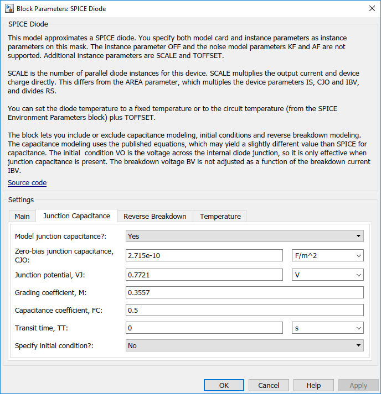Confirm settings with the OK button
The height and width of the screenshot is (394, 381).
(224, 385)
